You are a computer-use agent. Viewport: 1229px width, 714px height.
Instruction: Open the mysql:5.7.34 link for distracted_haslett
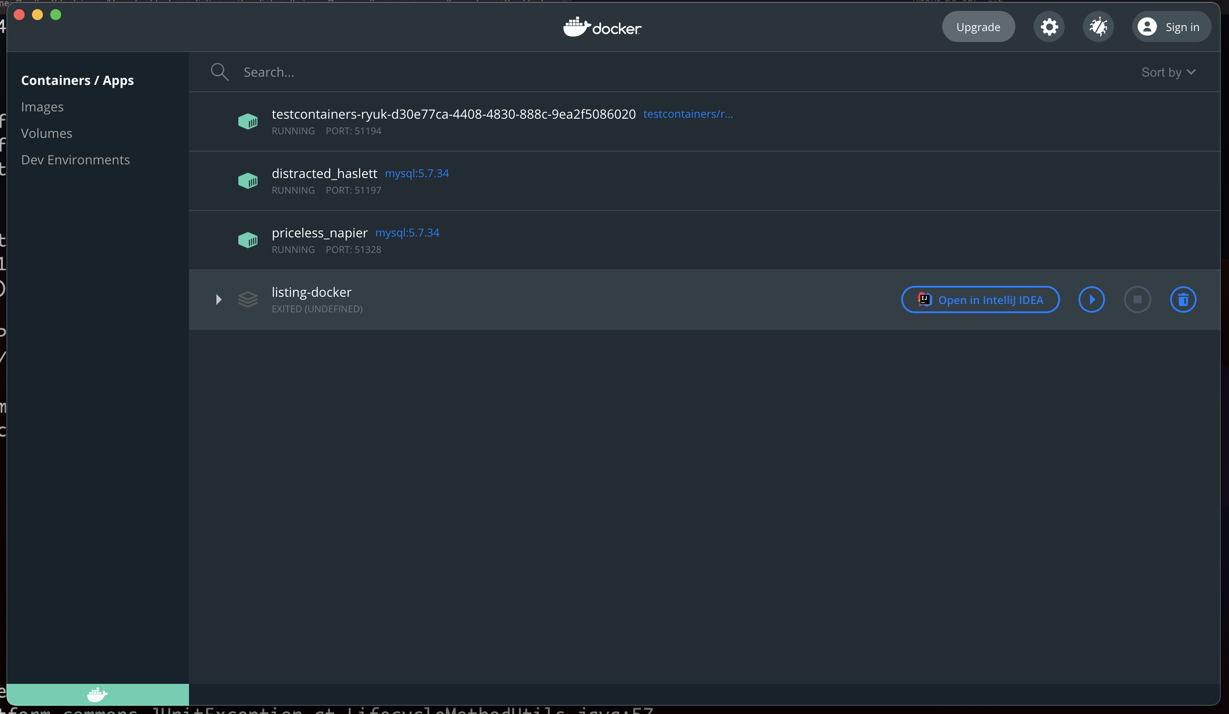[x=416, y=173]
